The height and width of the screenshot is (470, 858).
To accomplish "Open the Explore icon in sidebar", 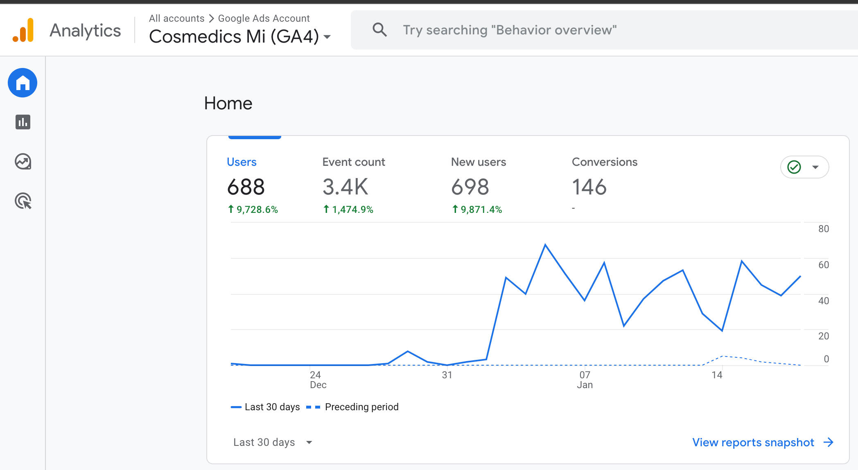I will pos(23,162).
